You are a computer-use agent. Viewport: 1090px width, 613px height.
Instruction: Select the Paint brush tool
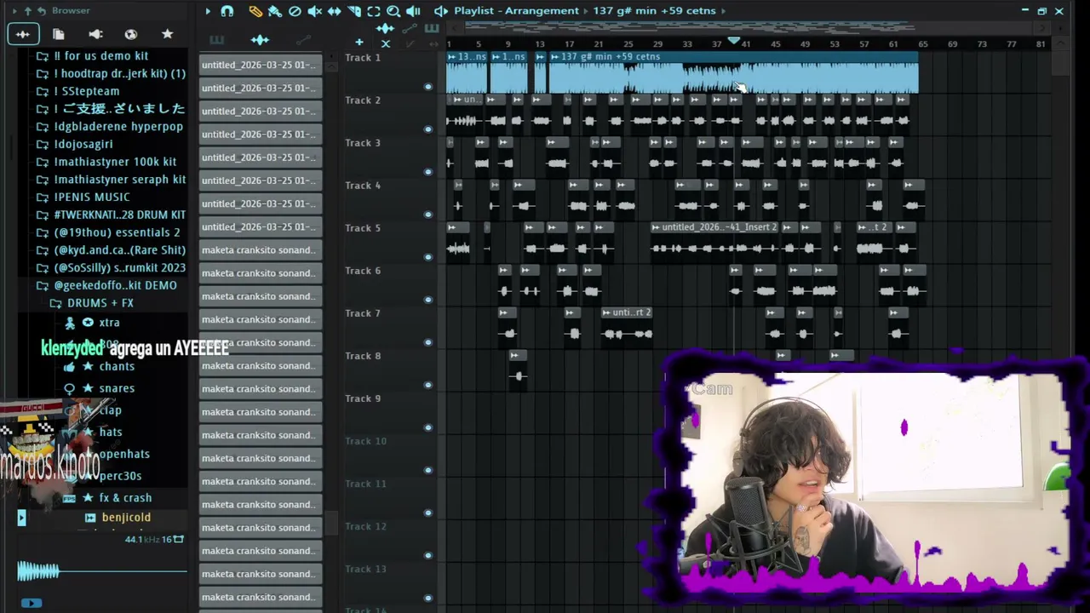click(275, 11)
